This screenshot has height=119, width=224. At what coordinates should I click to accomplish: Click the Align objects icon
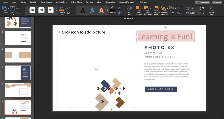tap(172, 8)
